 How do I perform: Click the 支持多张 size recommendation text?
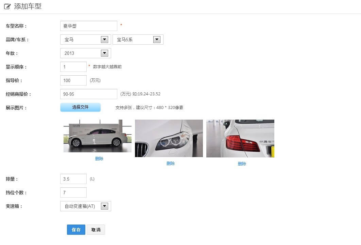point(149,107)
